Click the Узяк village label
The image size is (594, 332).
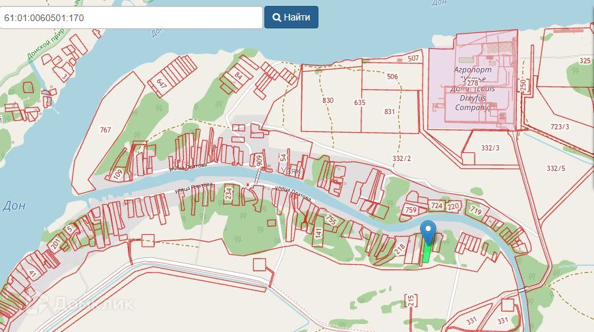[x=291, y=172]
